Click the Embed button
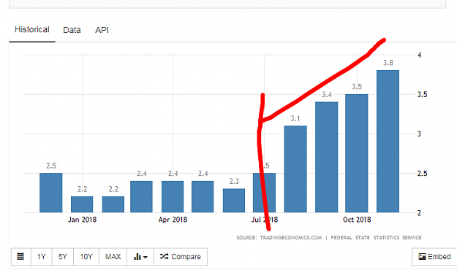 point(434,257)
